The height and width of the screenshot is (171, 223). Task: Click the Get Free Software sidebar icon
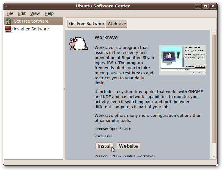(8, 21)
